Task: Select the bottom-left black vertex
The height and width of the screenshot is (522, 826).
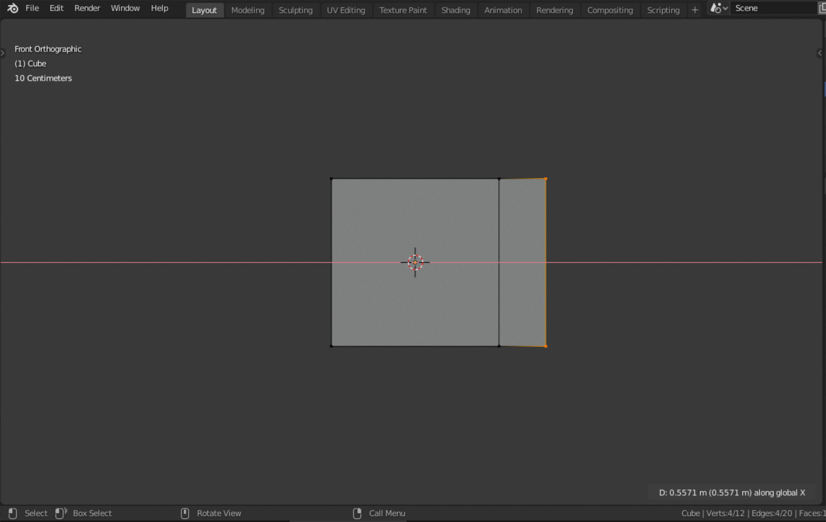Action: pos(331,346)
